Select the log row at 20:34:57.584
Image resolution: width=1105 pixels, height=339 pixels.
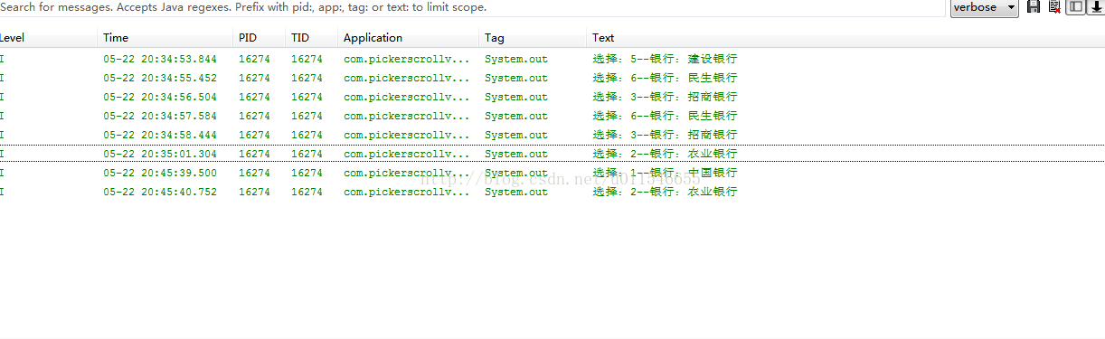pyautogui.click(x=552, y=116)
